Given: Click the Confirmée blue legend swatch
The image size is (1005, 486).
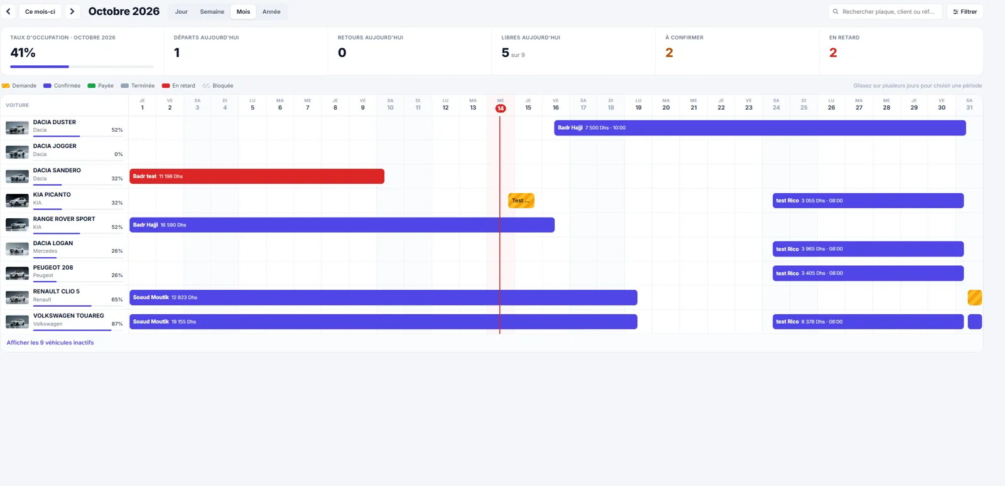Looking at the screenshot, I should (x=47, y=86).
